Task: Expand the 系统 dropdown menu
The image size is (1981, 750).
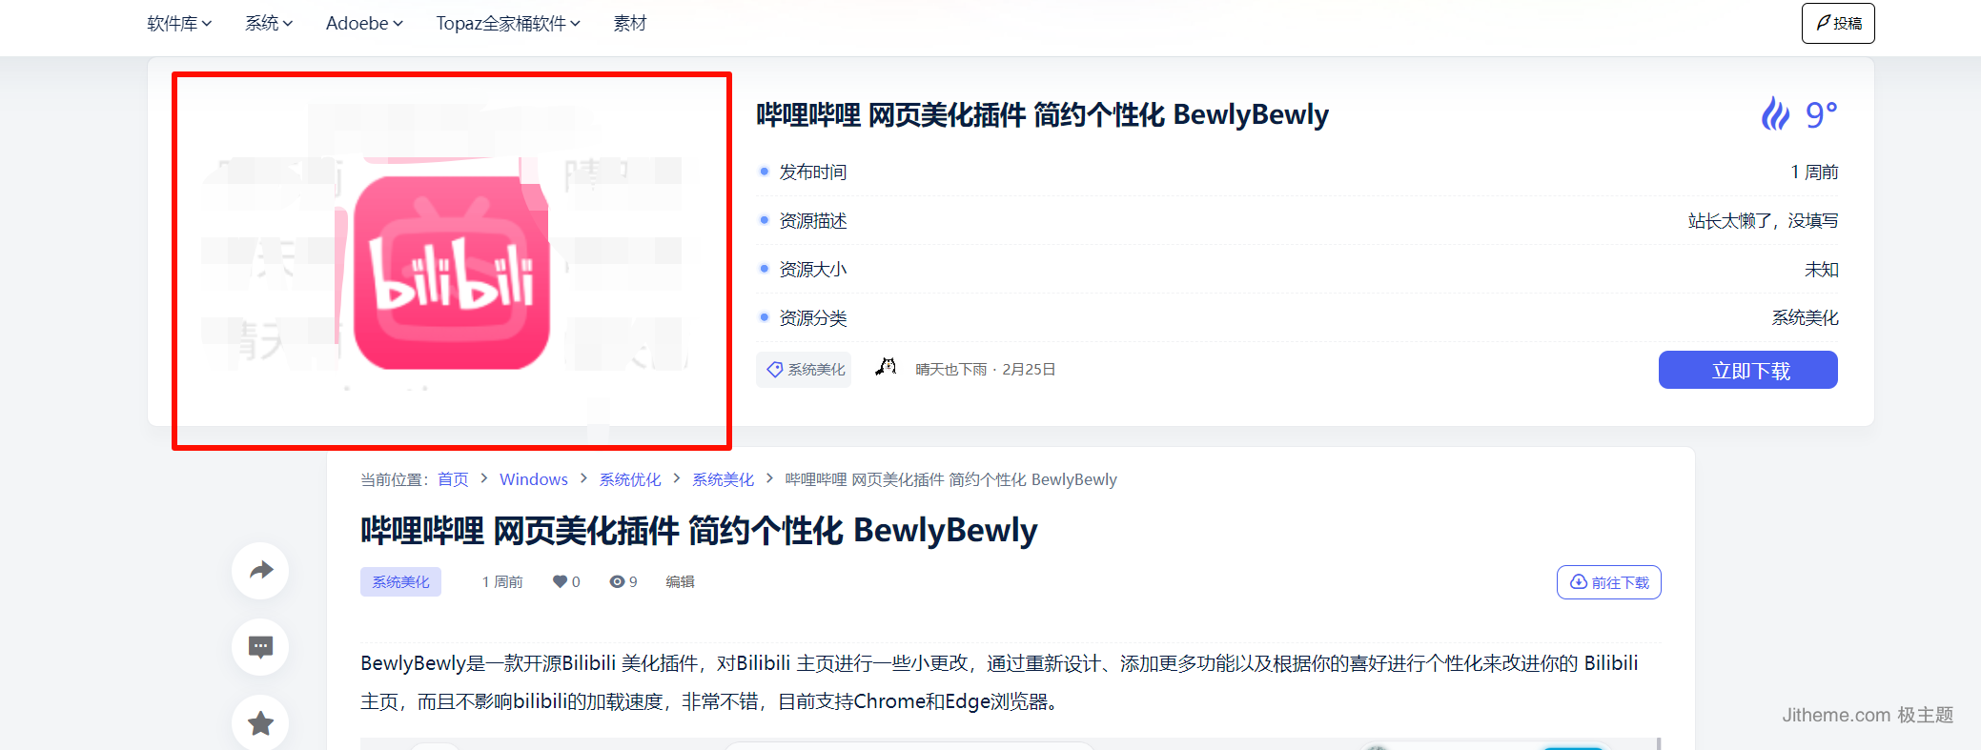Action: 269,23
